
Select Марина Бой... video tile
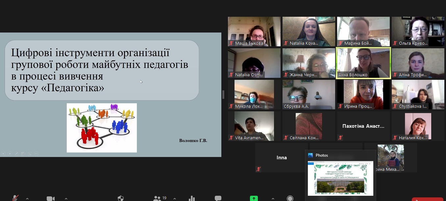tap(363, 32)
